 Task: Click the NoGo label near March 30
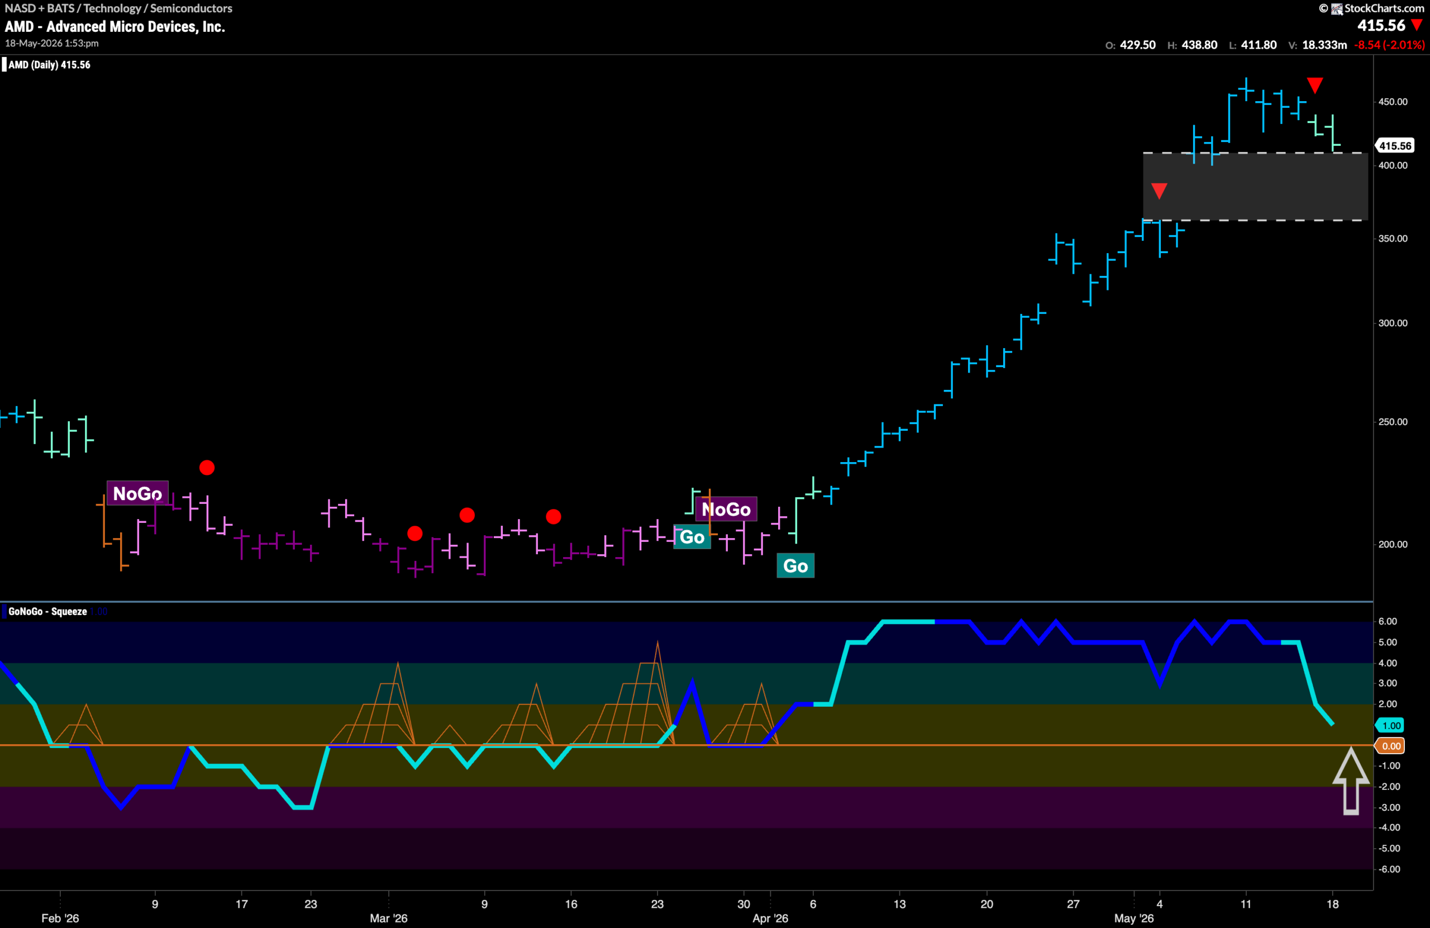coord(726,509)
